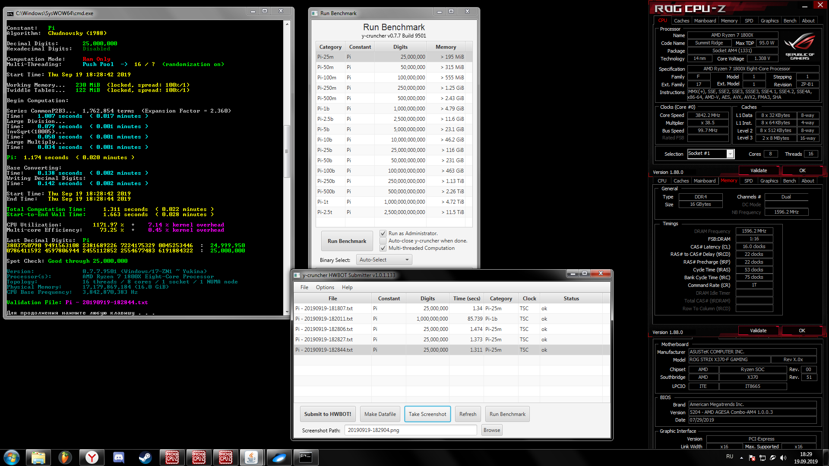
Task: Click OK in the Memory CPU-Z panel
Action: tap(802, 331)
